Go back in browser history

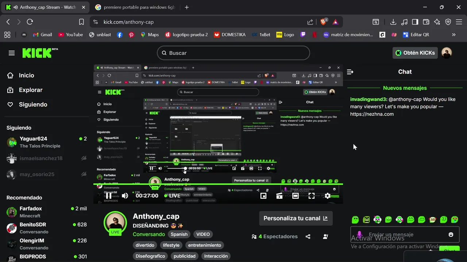coord(8,22)
